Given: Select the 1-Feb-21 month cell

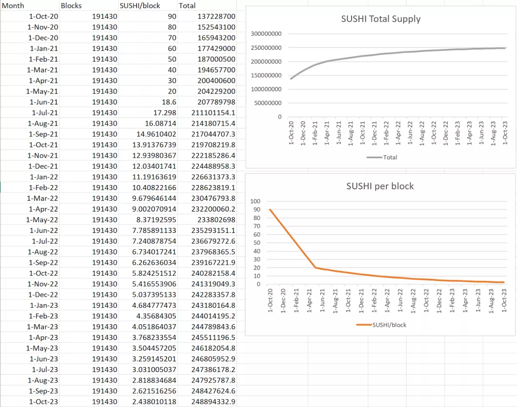Looking at the screenshot, I should click(x=30, y=59).
